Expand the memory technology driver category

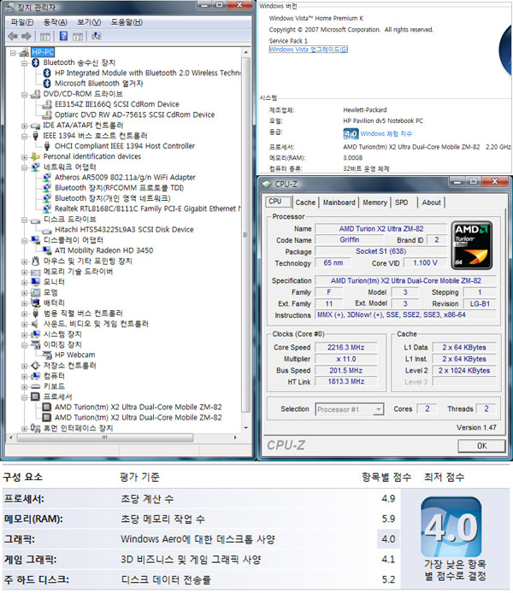(25, 272)
